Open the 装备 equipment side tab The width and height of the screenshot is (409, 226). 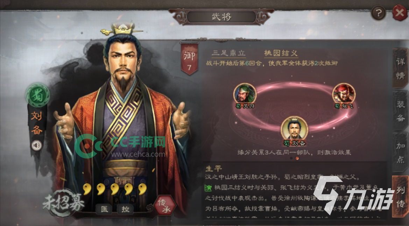(x=400, y=111)
